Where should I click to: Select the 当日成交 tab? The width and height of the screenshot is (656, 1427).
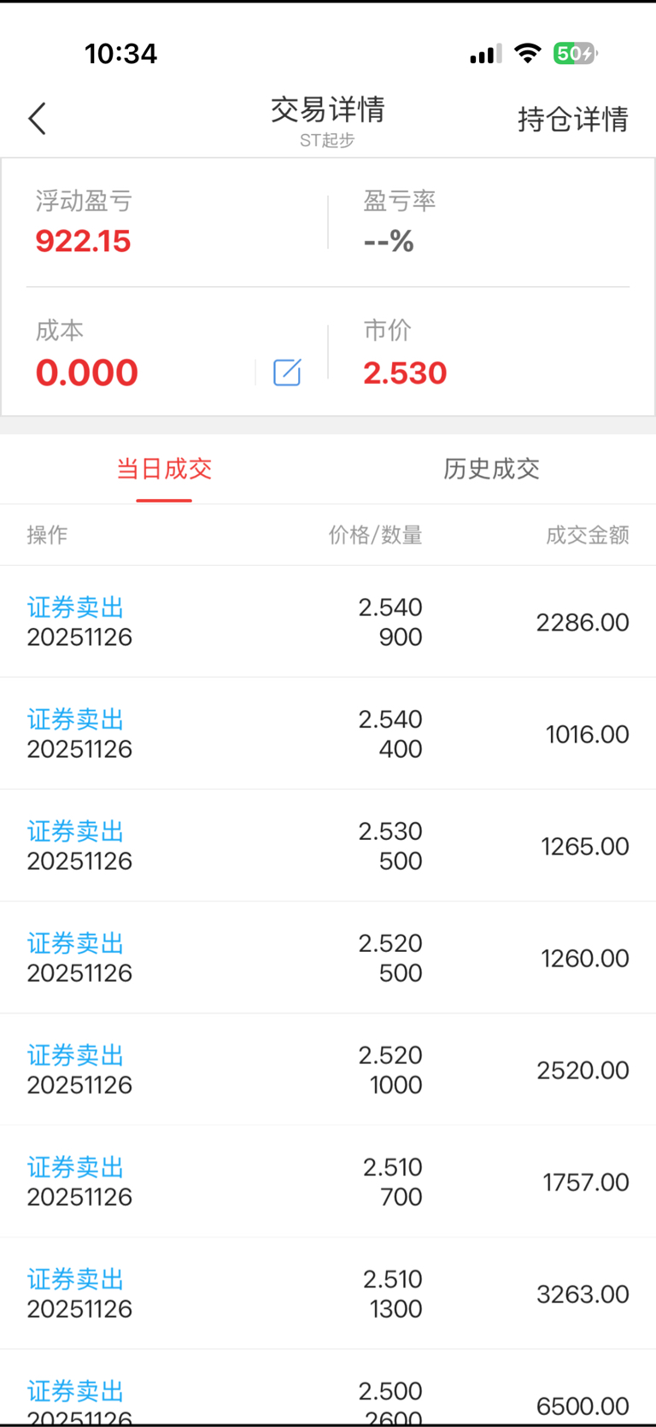point(164,468)
